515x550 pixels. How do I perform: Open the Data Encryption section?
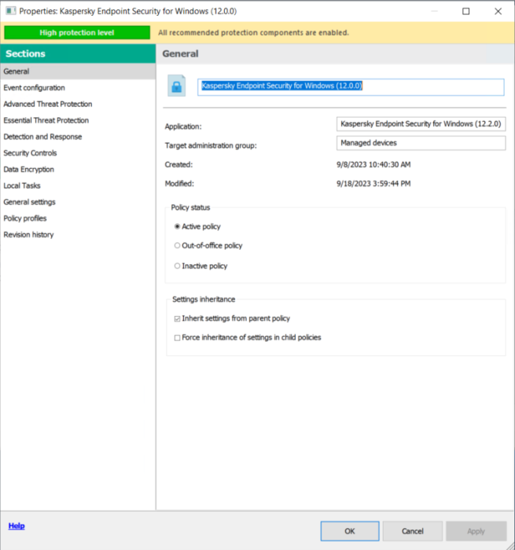[x=78, y=169]
